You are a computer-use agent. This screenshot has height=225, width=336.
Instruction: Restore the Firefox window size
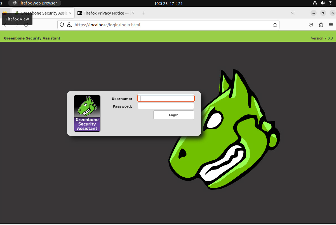pos(323,13)
